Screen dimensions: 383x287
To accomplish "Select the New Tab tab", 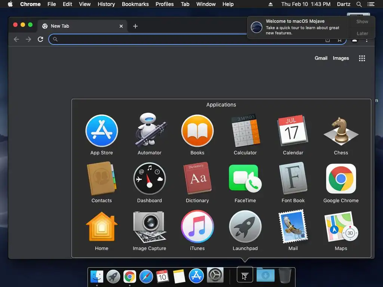I will click(x=82, y=26).
